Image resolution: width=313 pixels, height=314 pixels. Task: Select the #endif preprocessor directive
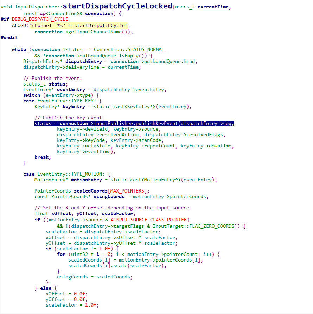pyautogui.click(x=9, y=37)
